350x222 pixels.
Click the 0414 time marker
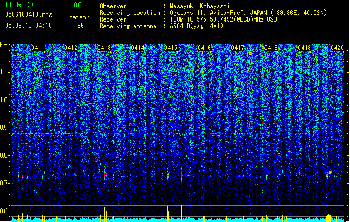(x=137, y=48)
